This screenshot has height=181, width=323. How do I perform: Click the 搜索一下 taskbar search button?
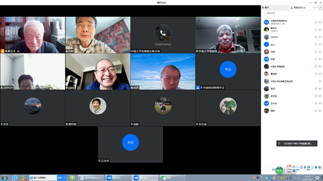(x=61, y=178)
